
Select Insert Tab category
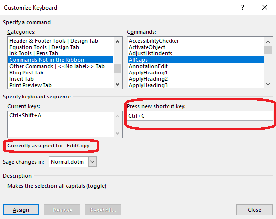(61, 79)
